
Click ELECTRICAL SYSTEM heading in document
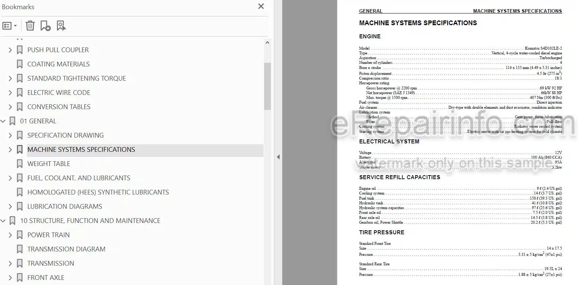389,142
